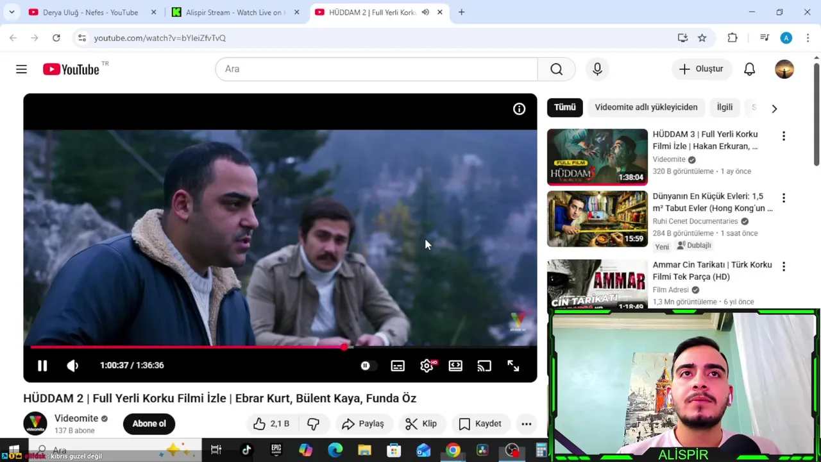Open the YouTube guide hamburger menu
The height and width of the screenshot is (462, 821).
point(21,69)
